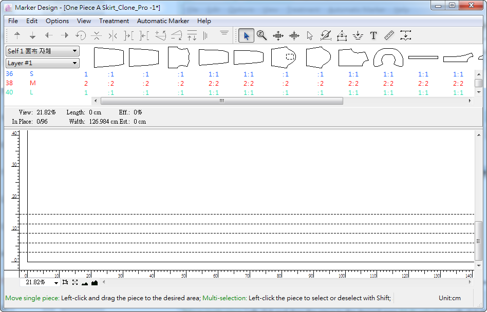Select the first skirt panel piece thumbnail
The image size is (487, 312).
tap(109, 57)
